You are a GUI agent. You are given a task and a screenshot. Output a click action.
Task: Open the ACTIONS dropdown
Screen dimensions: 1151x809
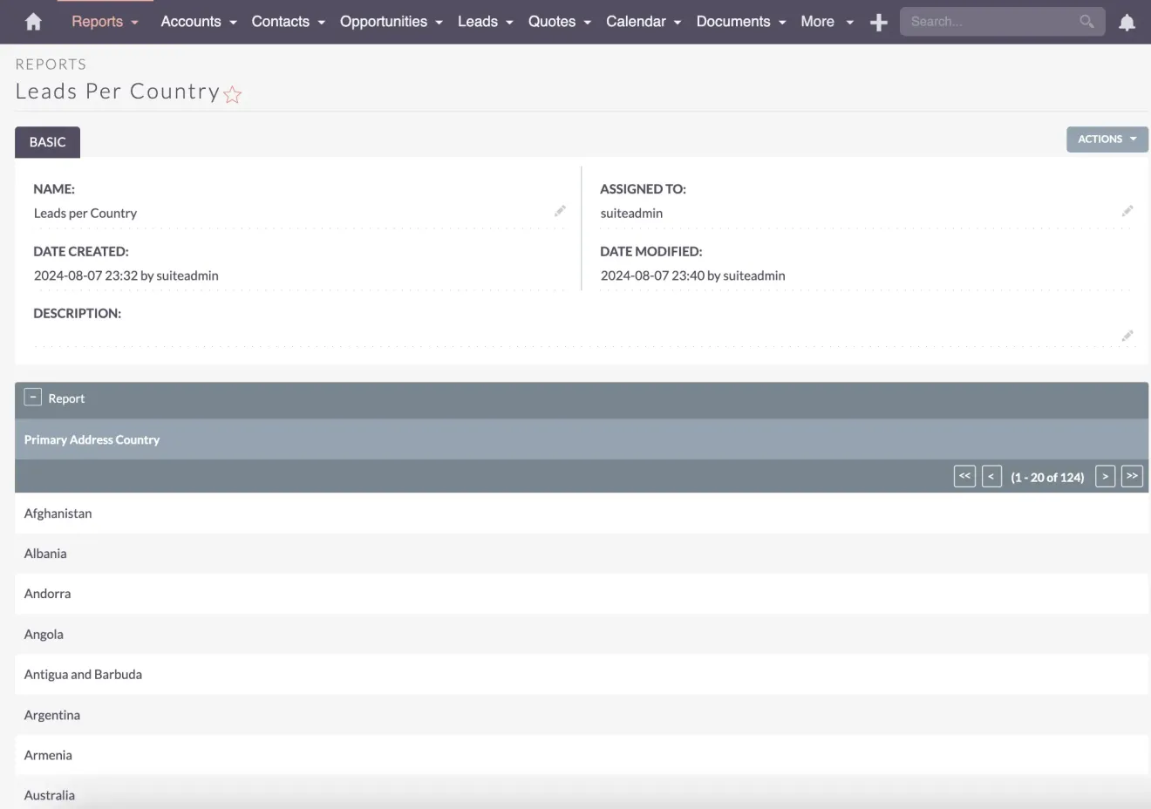(x=1106, y=139)
